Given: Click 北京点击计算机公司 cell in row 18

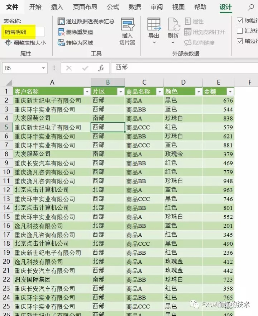Looking at the screenshot, I should 52,244.
